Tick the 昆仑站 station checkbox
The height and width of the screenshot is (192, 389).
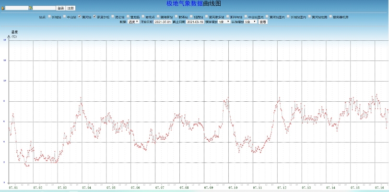coord(112,17)
